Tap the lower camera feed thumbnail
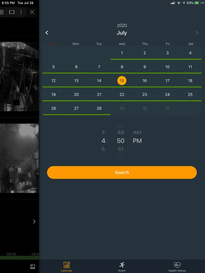 pyautogui.click(x=19, y=158)
